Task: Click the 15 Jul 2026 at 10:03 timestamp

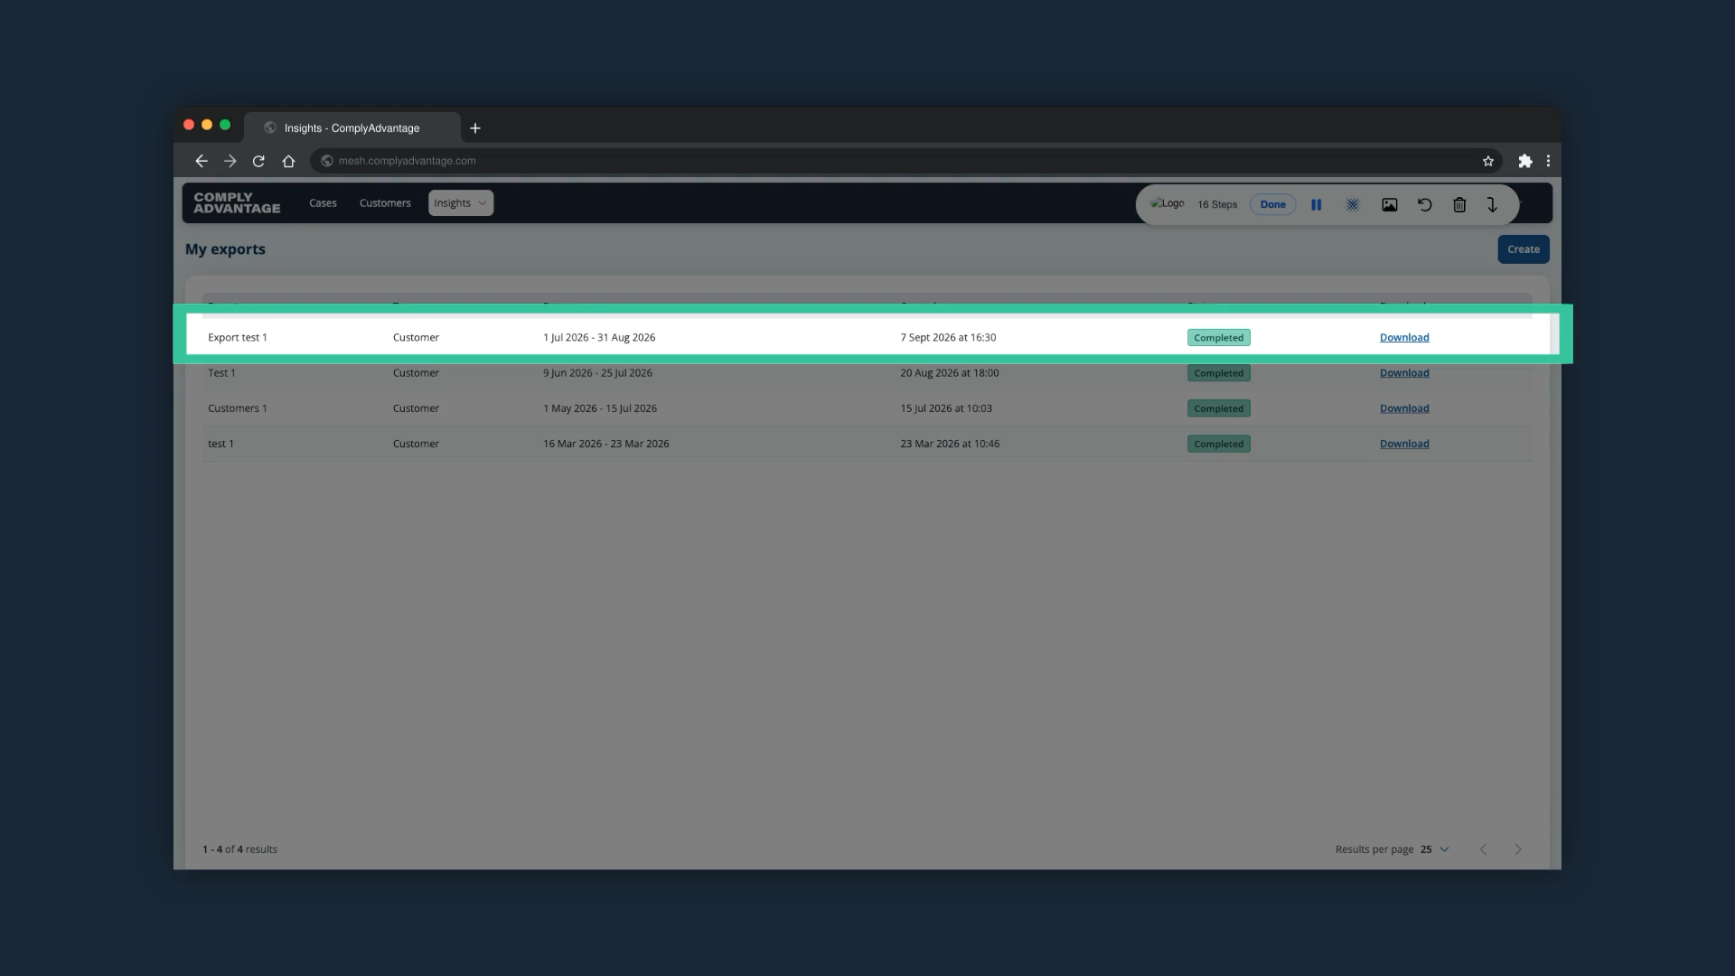Action: [946, 408]
